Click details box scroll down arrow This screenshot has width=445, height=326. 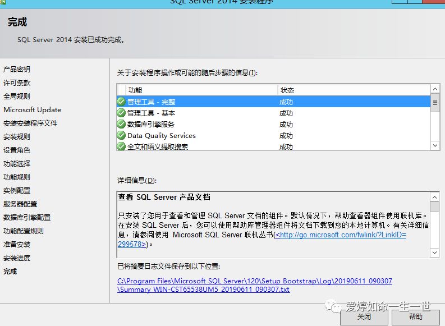click(x=434, y=252)
